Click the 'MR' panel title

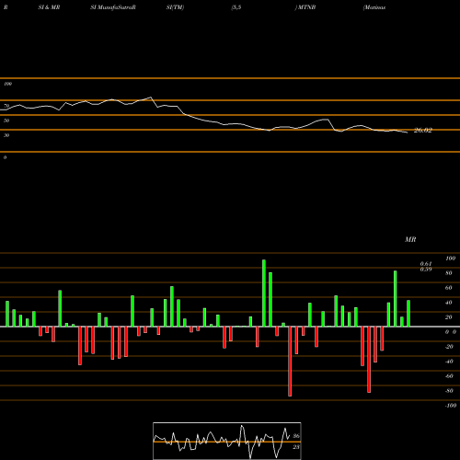pos(410,239)
